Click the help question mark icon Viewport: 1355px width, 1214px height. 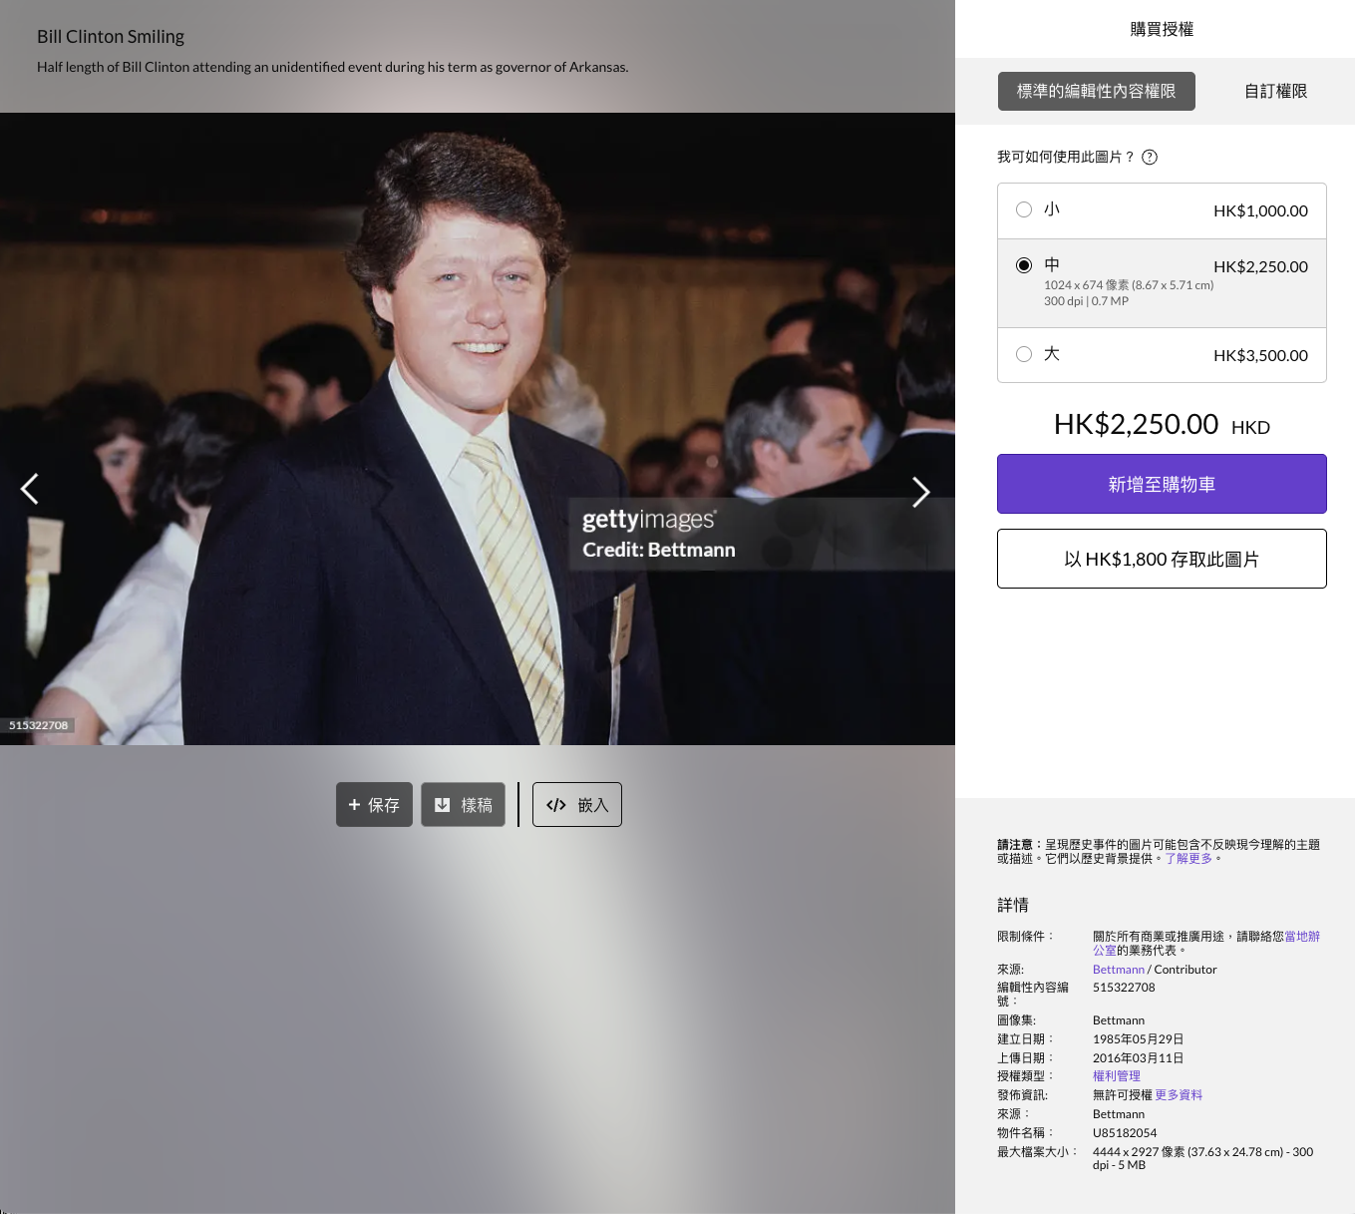pos(1150,157)
